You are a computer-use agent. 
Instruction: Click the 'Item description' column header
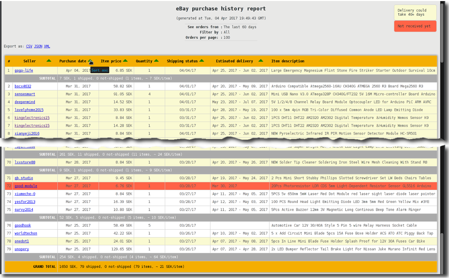coord(288,61)
